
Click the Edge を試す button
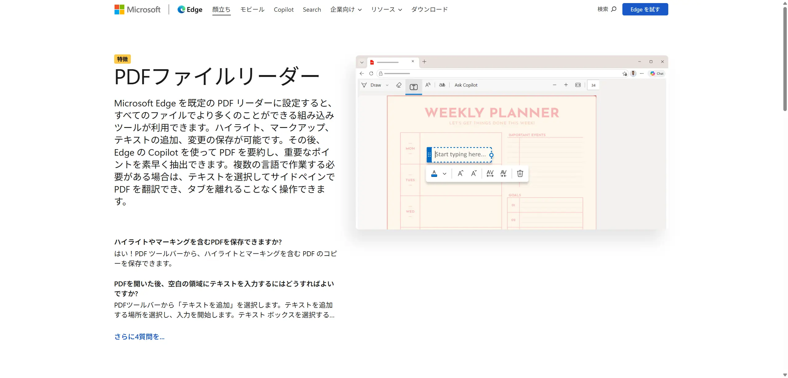(645, 9)
